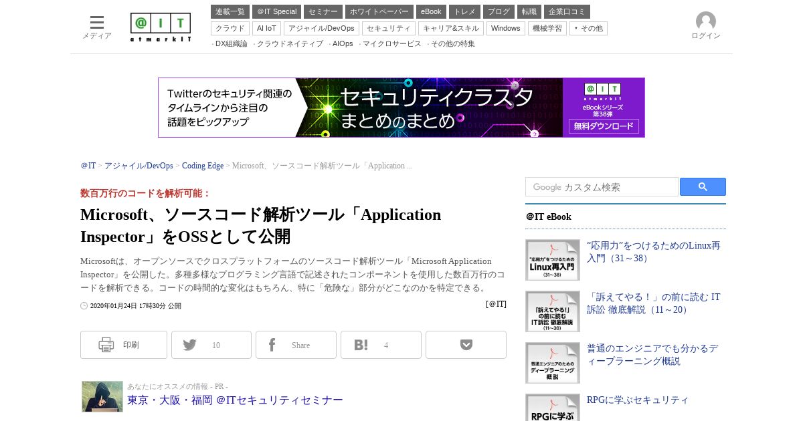803x421 pixels.
Task: Open the クラウドネイティブ feature link
Action: [x=290, y=43]
